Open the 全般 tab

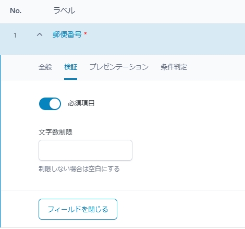[x=45, y=67]
